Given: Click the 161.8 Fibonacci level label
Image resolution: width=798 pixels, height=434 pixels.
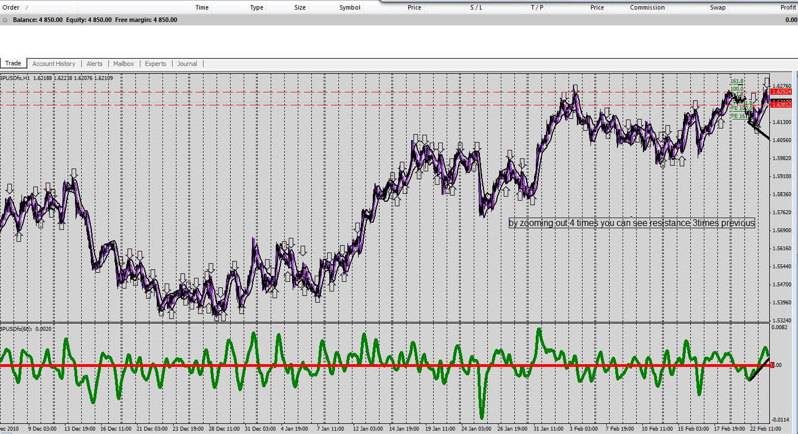Looking at the screenshot, I should 737,81.
